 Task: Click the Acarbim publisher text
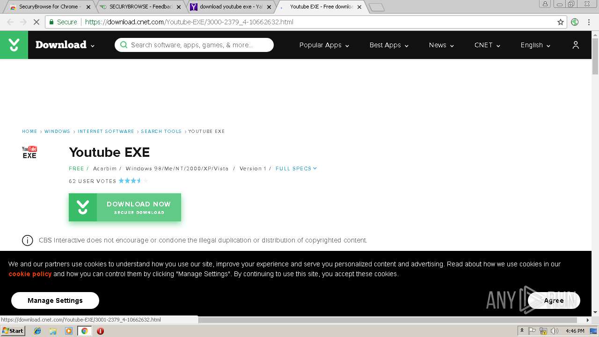(105, 168)
